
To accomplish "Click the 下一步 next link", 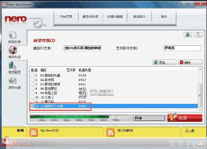I will point(190,130).
